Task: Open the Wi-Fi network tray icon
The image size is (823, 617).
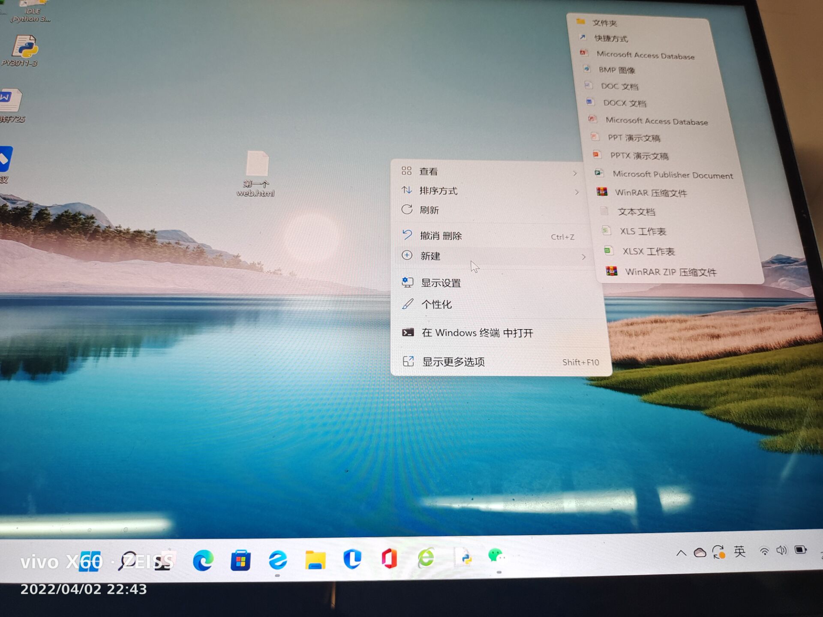Action: [764, 551]
